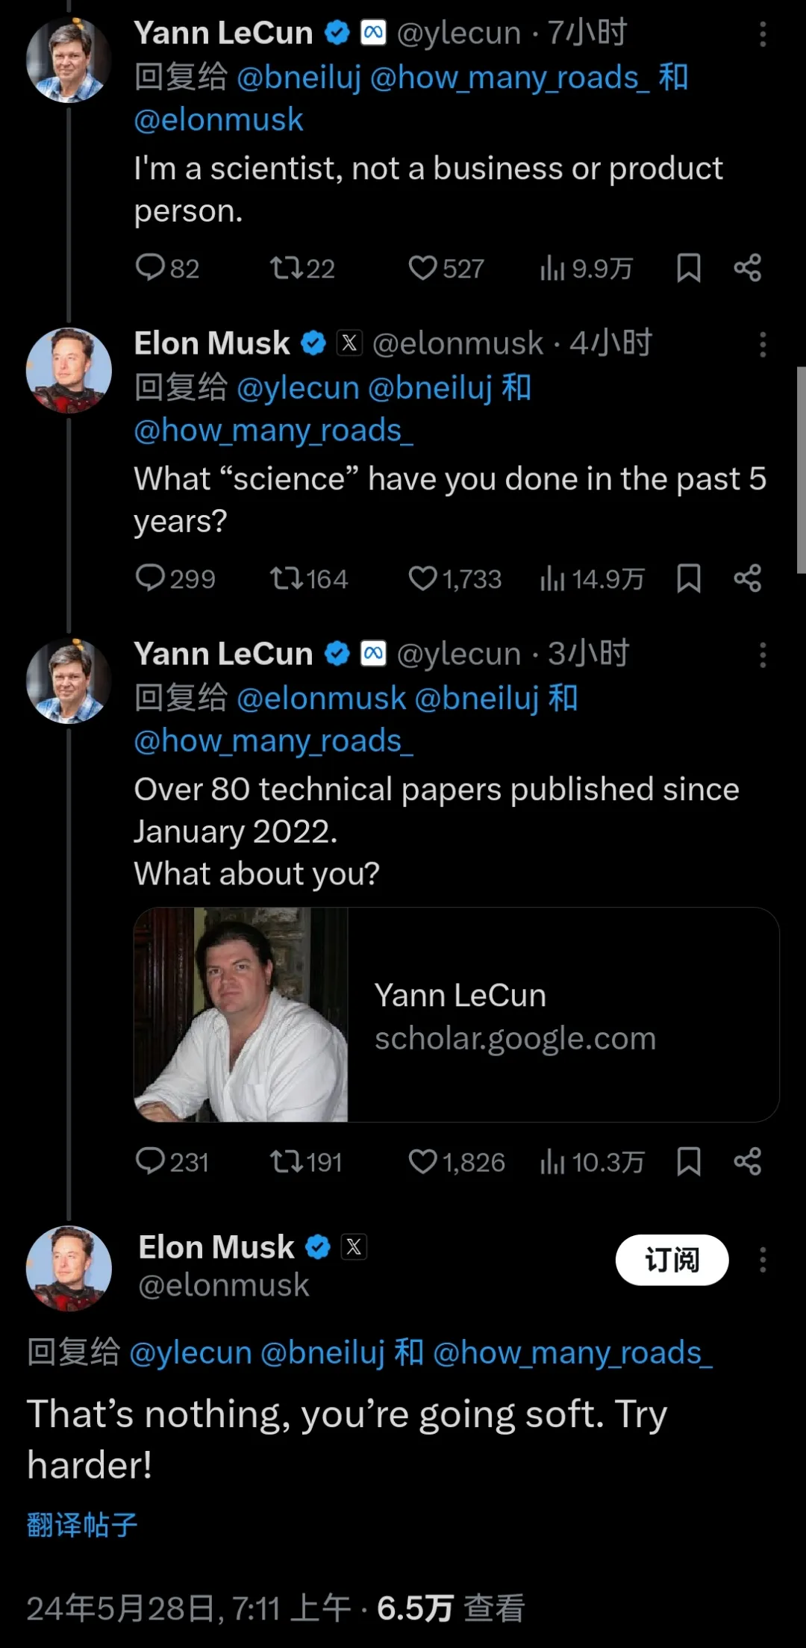
Task: Share the tweet with 10.3万 views
Action: [x=747, y=1161]
